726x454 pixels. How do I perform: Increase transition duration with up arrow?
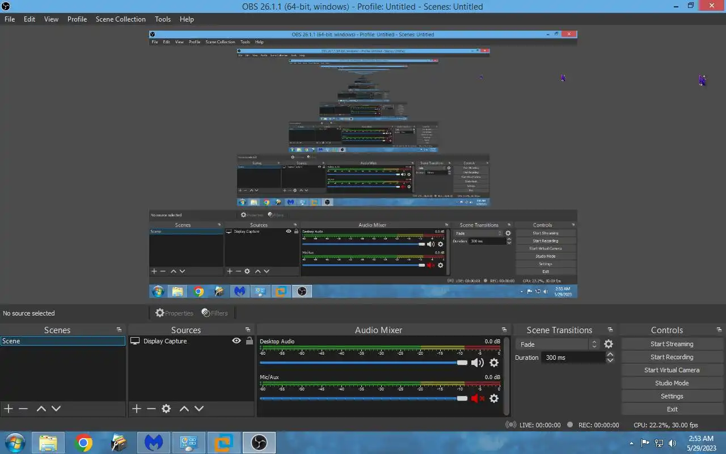pos(610,355)
